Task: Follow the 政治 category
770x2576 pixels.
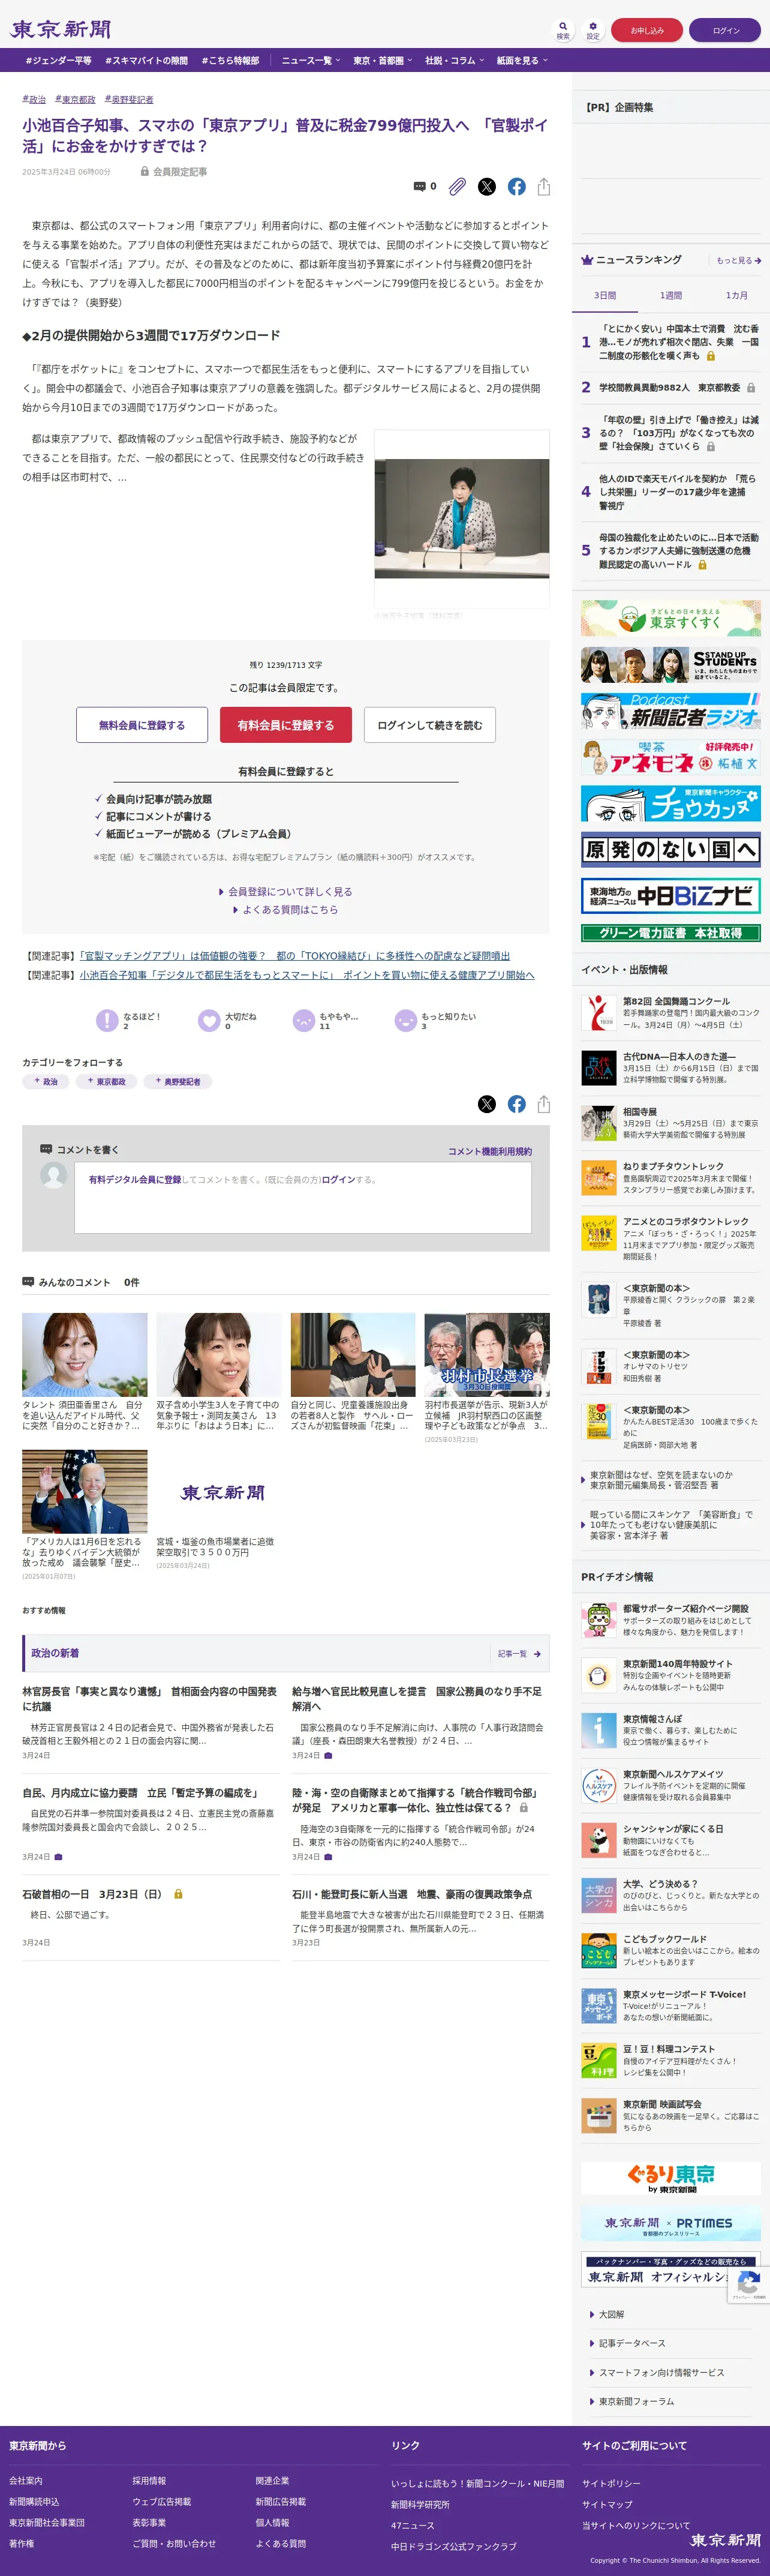Action: [x=46, y=1081]
